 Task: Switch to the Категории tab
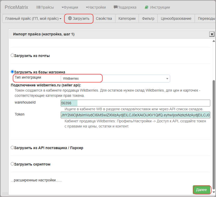click(127, 18)
